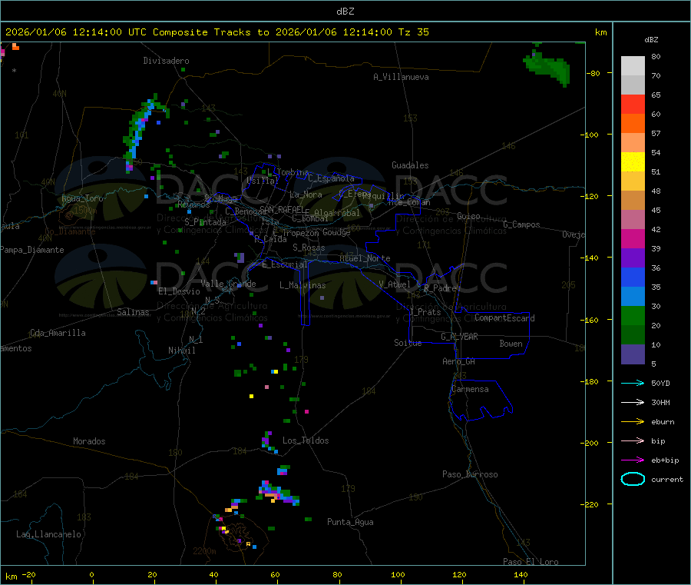Pick the bright green 20-30 dBZ swatch

[x=633, y=315]
